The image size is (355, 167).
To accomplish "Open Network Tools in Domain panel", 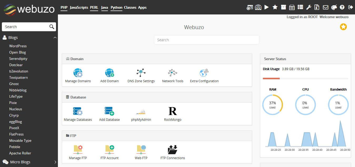I will pos(173,73).
